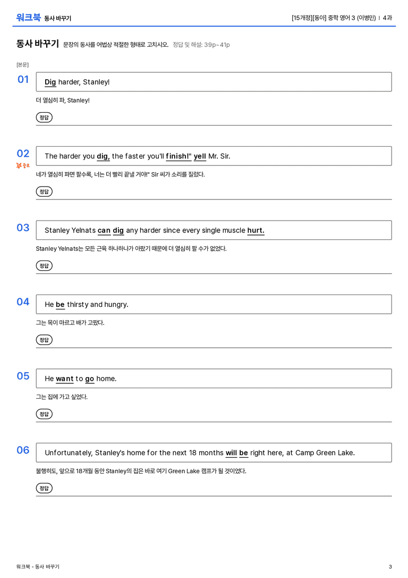Click the 정답 badge under question 02
Screen dimensions: 408x578
click(44, 191)
